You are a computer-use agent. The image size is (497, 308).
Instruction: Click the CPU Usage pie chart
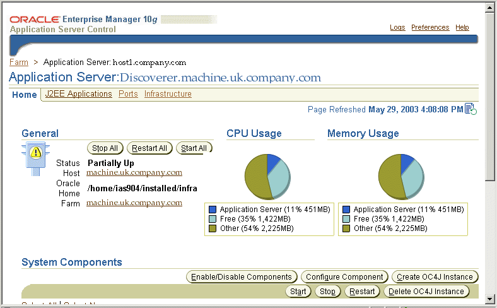pos(268,177)
